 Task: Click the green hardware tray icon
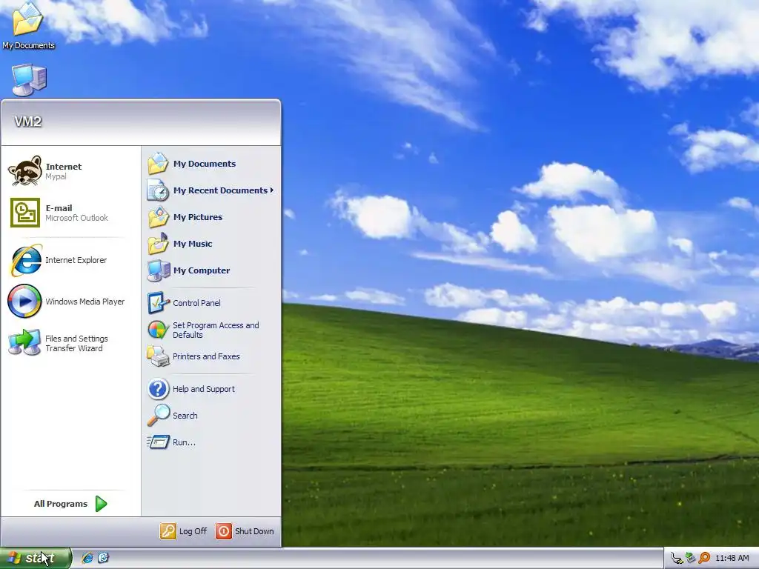coord(691,558)
